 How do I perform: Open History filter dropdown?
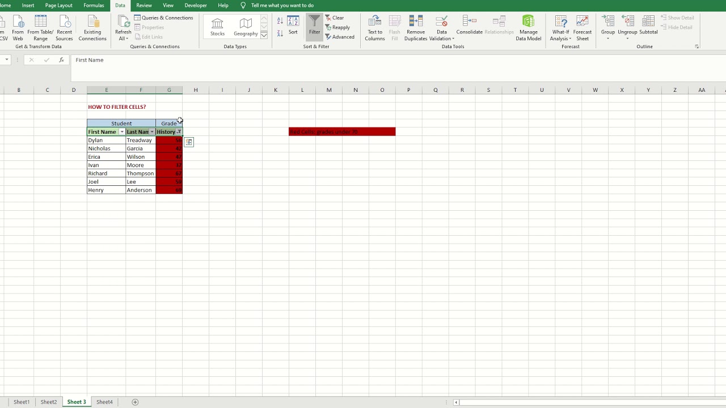[179, 132]
